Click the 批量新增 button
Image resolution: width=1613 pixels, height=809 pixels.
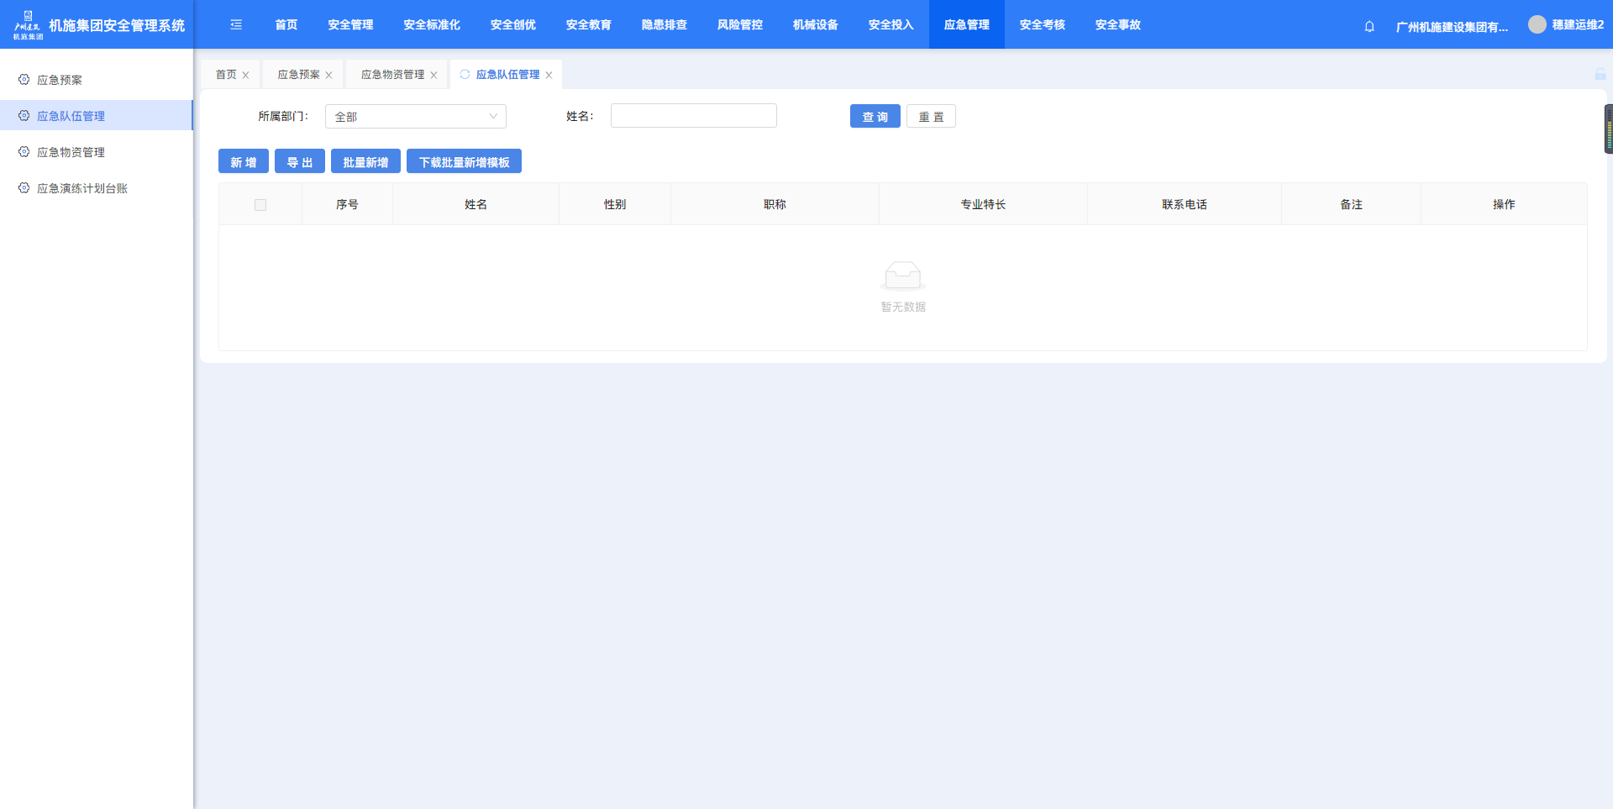click(365, 162)
